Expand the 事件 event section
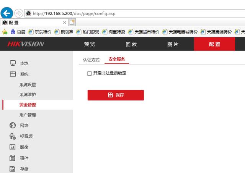Image resolution: width=245 pixels, height=173 pixels. (x=24, y=158)
